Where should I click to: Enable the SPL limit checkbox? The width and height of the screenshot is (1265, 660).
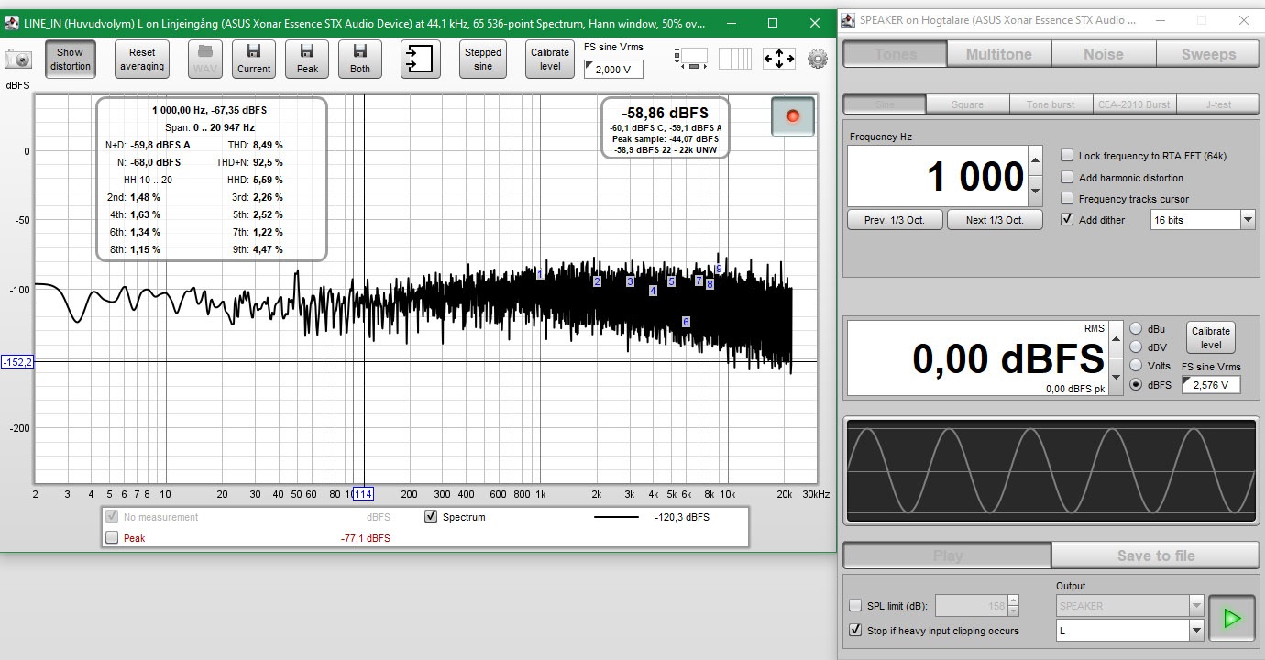tap(855, 606)
